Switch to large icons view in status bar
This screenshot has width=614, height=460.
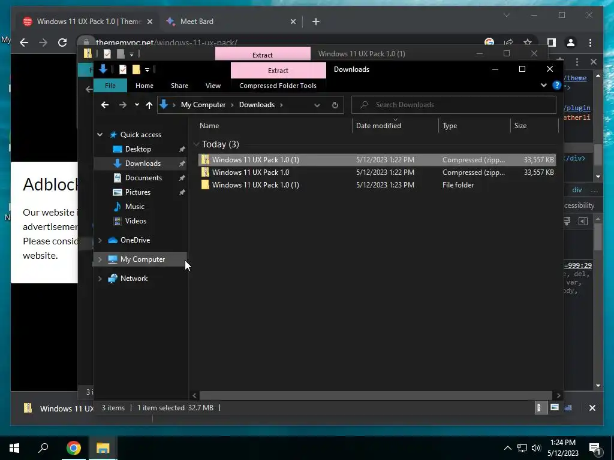click(554, 407)
